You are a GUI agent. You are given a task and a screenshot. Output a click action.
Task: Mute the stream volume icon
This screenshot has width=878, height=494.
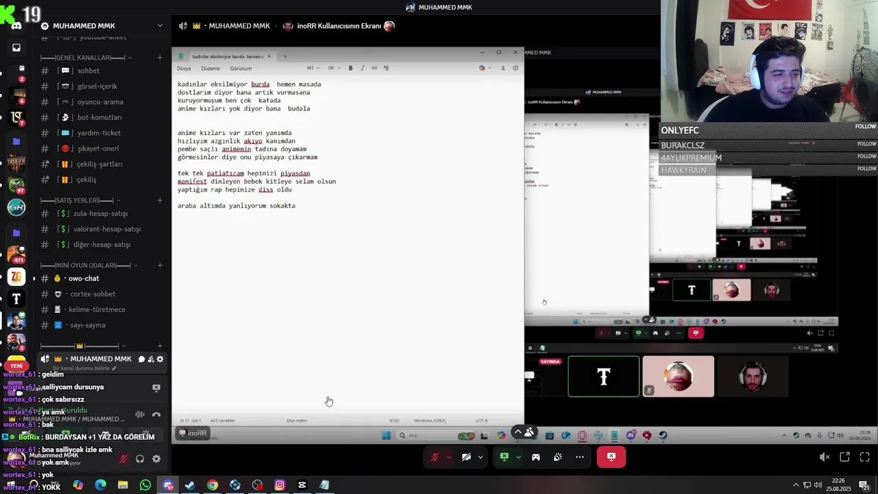click(824, 457)
